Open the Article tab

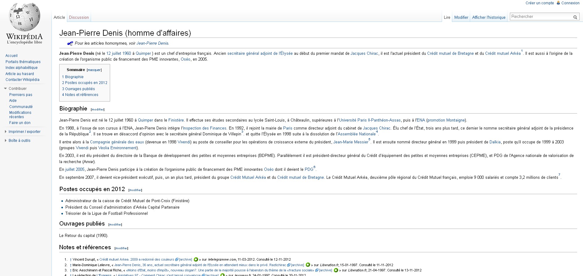(59, 18)
